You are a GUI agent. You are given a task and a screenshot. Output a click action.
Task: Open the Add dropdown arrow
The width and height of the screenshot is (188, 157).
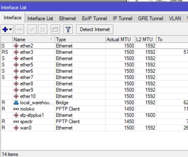11,29
